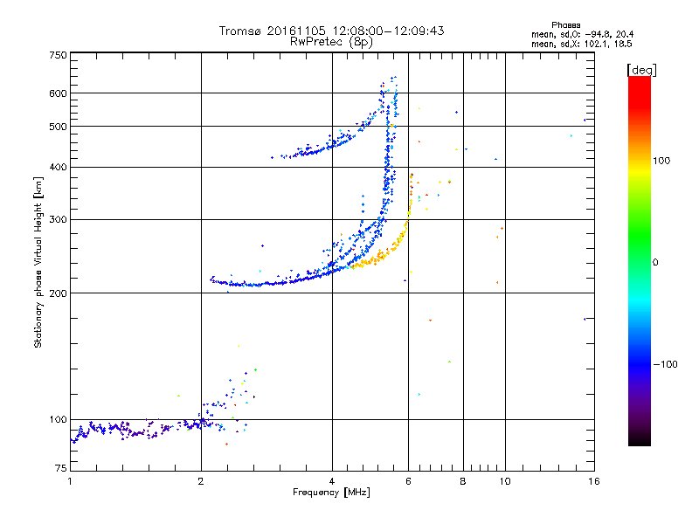
Task: Click the y-axis tick label '200'
Action: tap(58, 293)
